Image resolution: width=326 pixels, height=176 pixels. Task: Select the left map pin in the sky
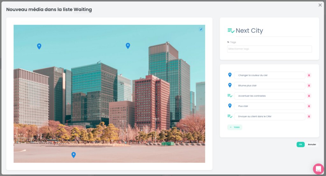point(39,46)
